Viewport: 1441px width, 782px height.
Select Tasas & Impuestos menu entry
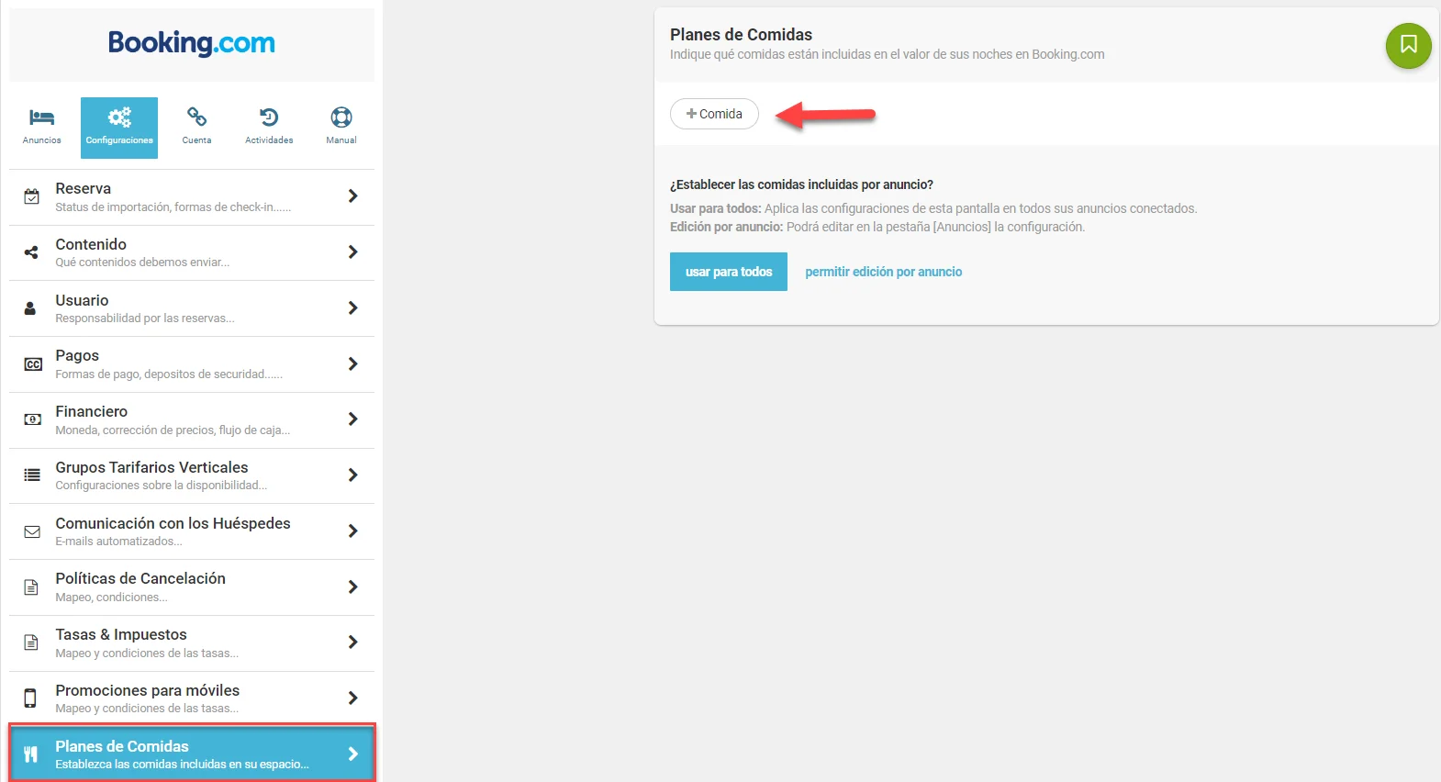[192, 642]
